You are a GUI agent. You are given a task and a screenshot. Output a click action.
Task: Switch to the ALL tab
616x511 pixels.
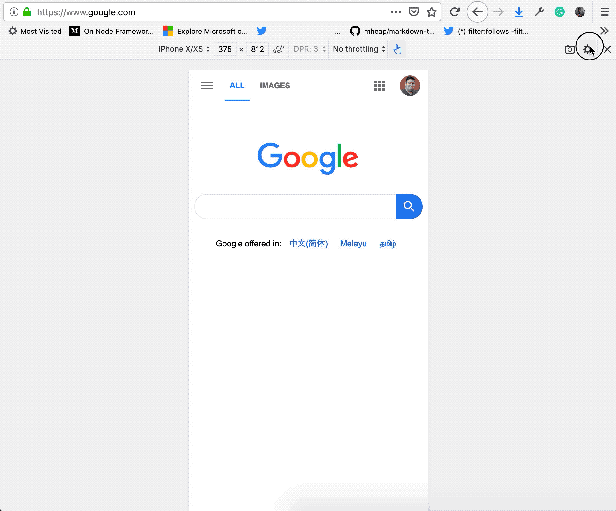237,85
